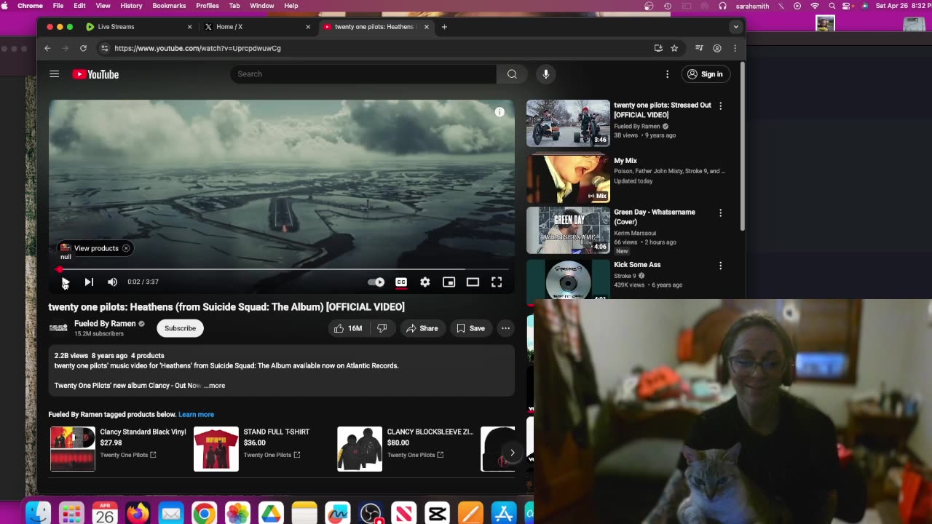Open Fueled By Ramen channel name

pyautogui.click(x=105, y=323)
